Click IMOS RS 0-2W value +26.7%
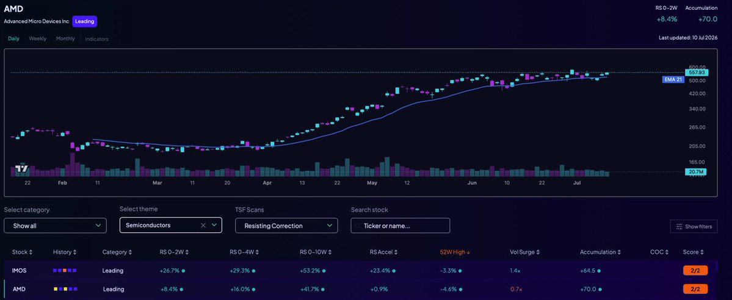The height and width of the screenshot is (300, 732). [x=170, y=270]
